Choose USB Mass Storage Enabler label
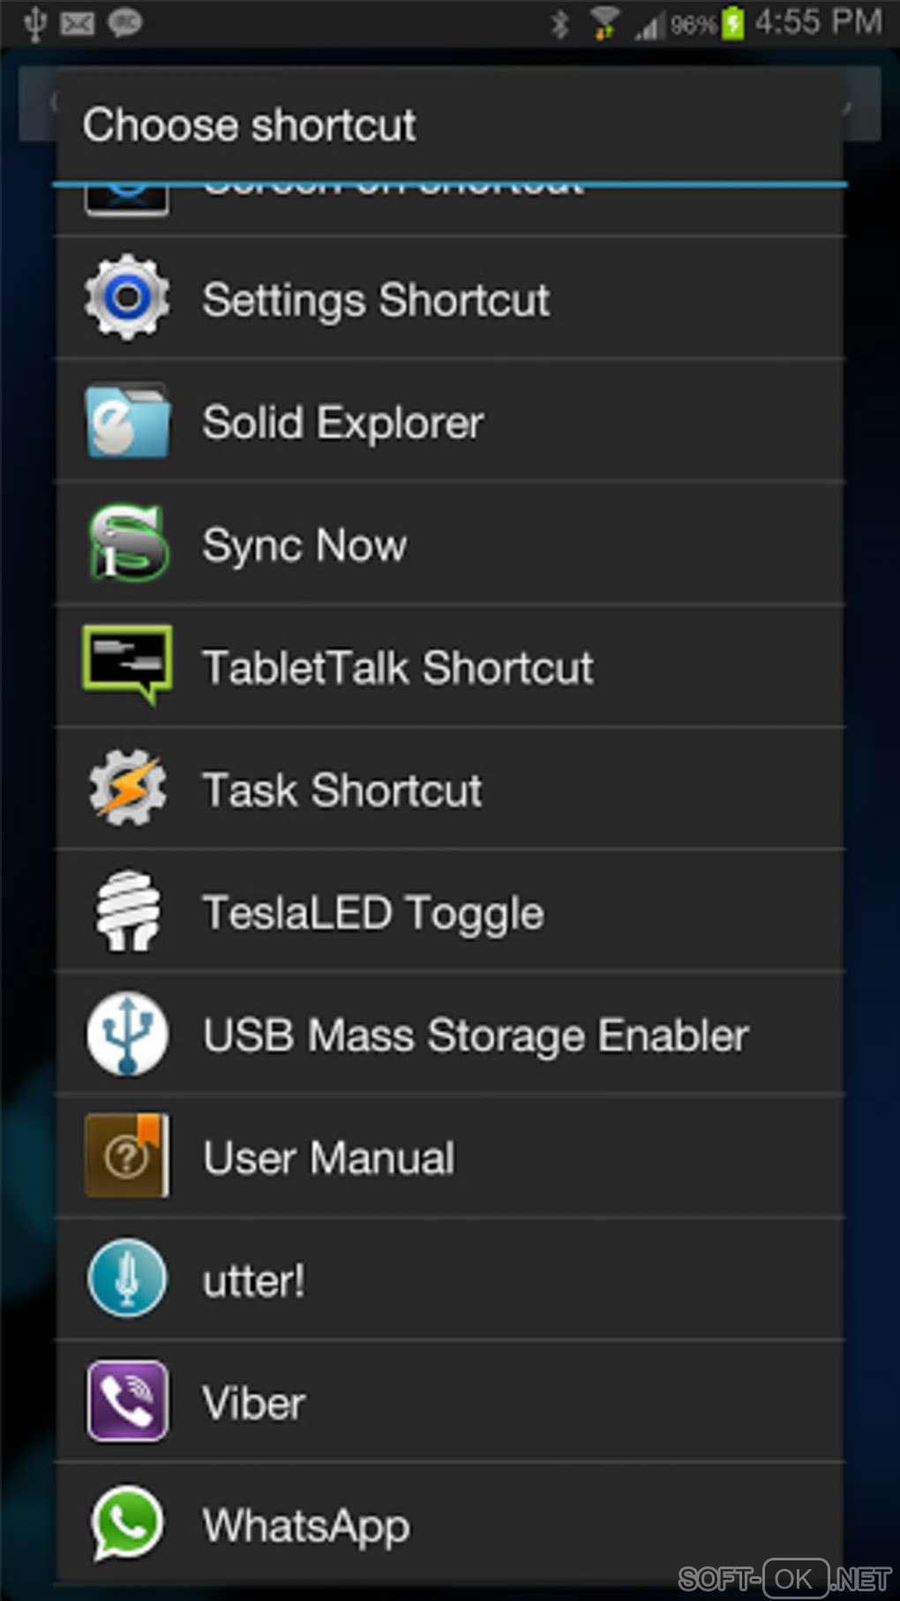The width and height of the screenshot is (900, 1601). [x=476, y=1036]
